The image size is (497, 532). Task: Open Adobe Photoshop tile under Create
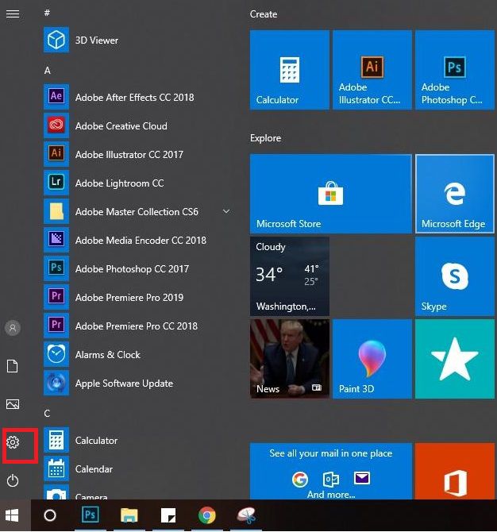pyautogui.click(x=455, y=70)
